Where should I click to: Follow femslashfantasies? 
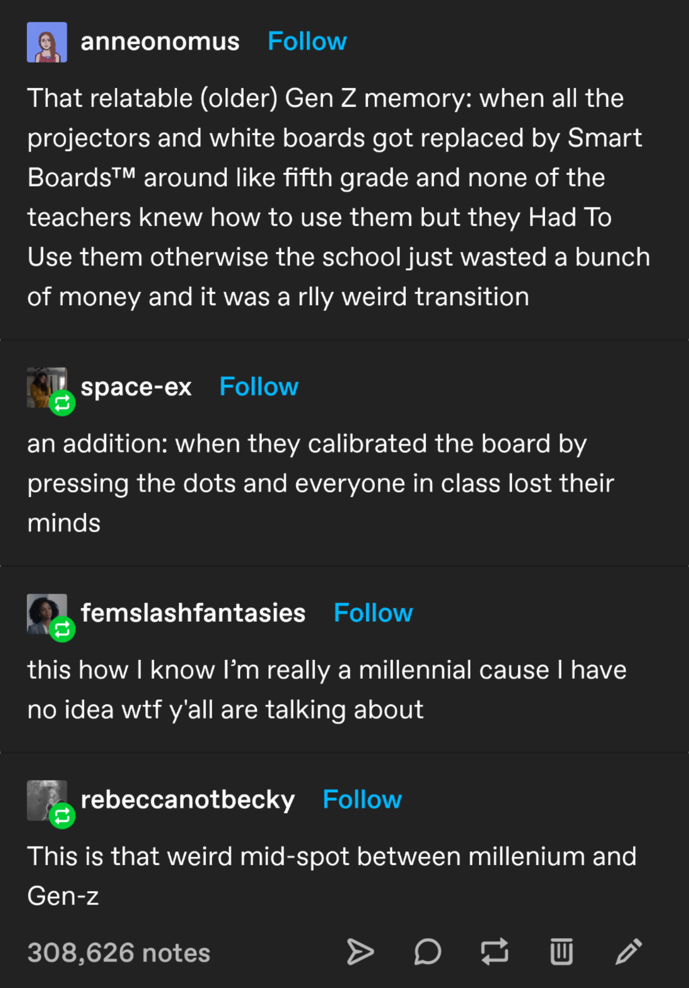point(373,613)
